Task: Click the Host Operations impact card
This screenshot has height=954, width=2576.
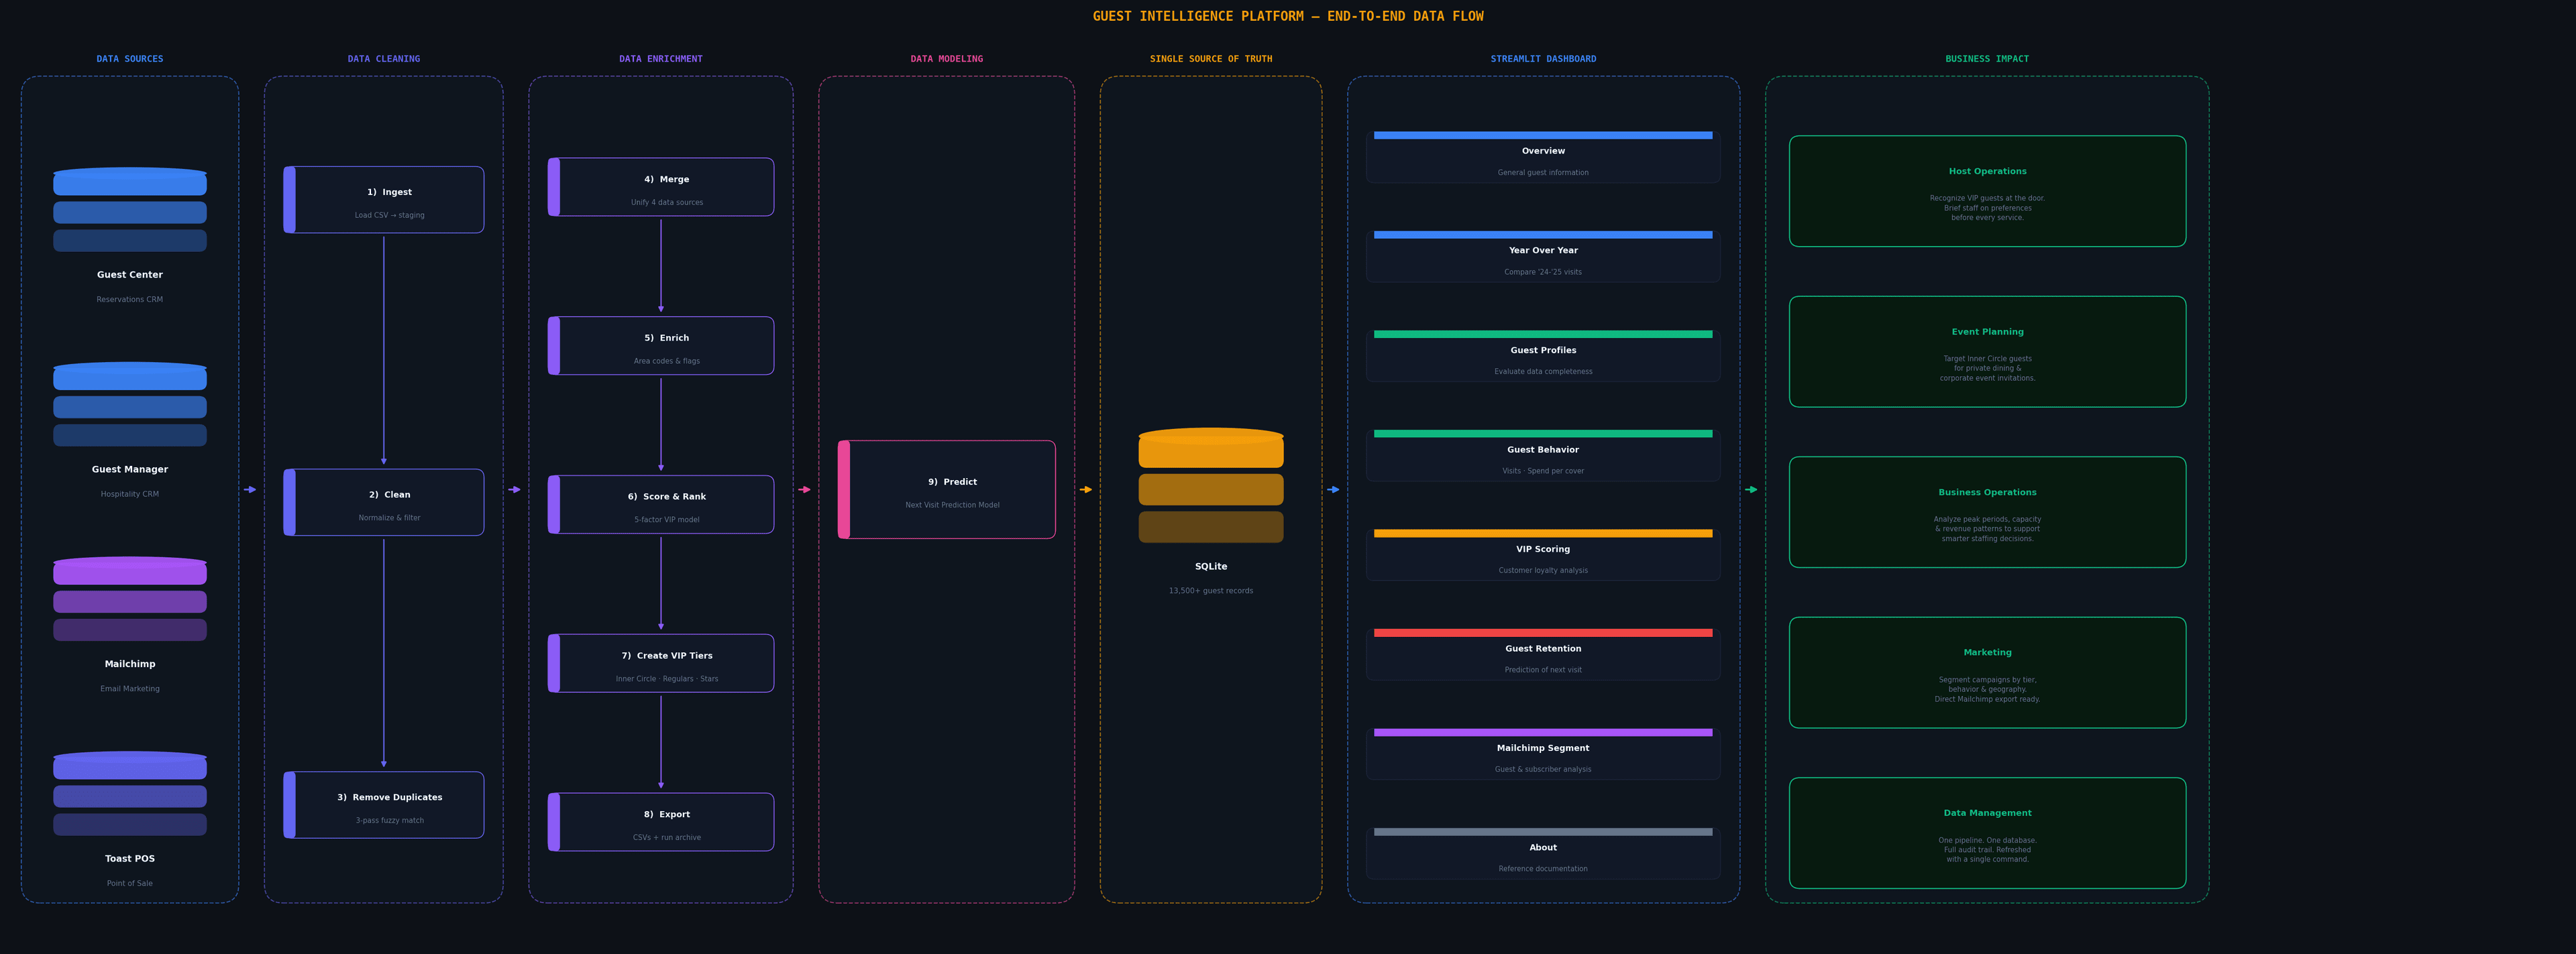Action: tap(1987, 191)
